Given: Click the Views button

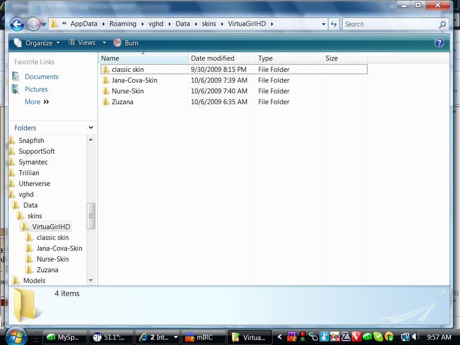Looking at the screenshot, I should [82, 43].
